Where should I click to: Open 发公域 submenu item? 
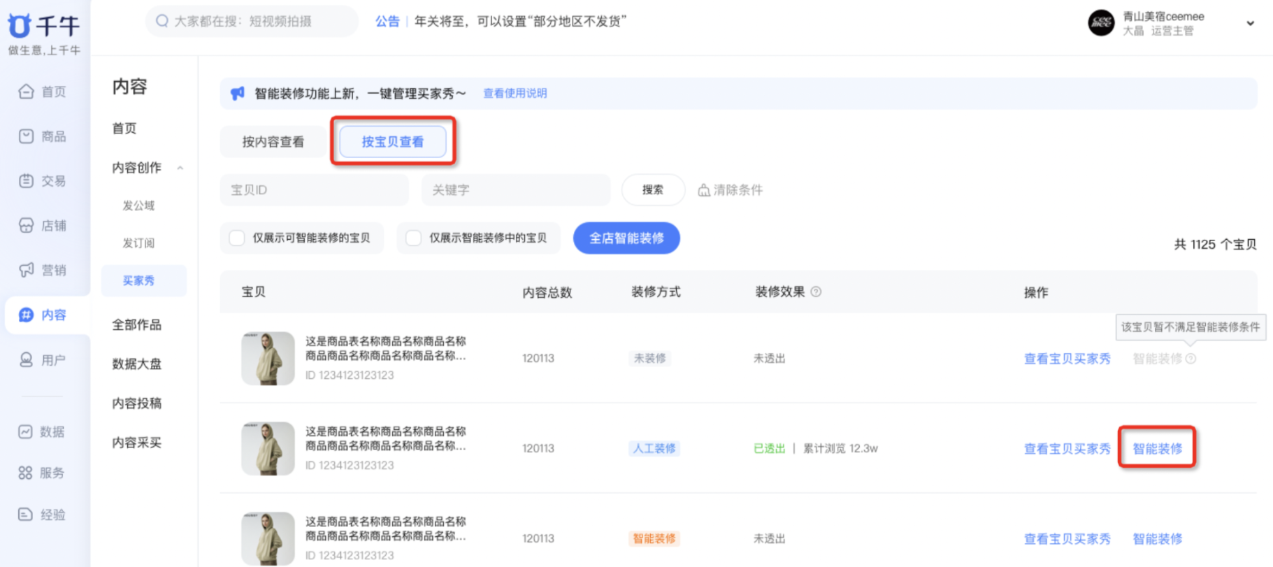[x=138, y=206]
